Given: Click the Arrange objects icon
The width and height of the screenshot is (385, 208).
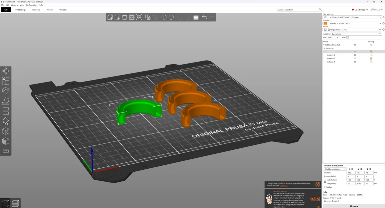Looking at the screenshot, I should pos(132,17).
